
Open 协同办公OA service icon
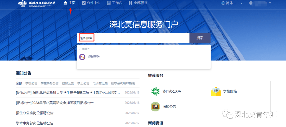(155, 91)
